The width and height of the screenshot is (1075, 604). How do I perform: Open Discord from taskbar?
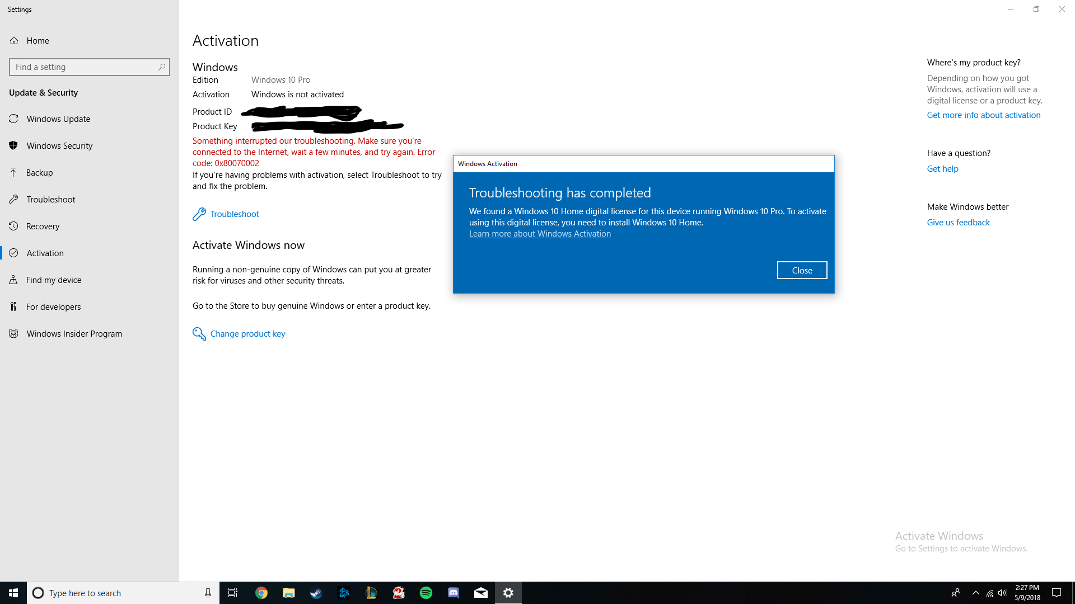tap(454, 593)
